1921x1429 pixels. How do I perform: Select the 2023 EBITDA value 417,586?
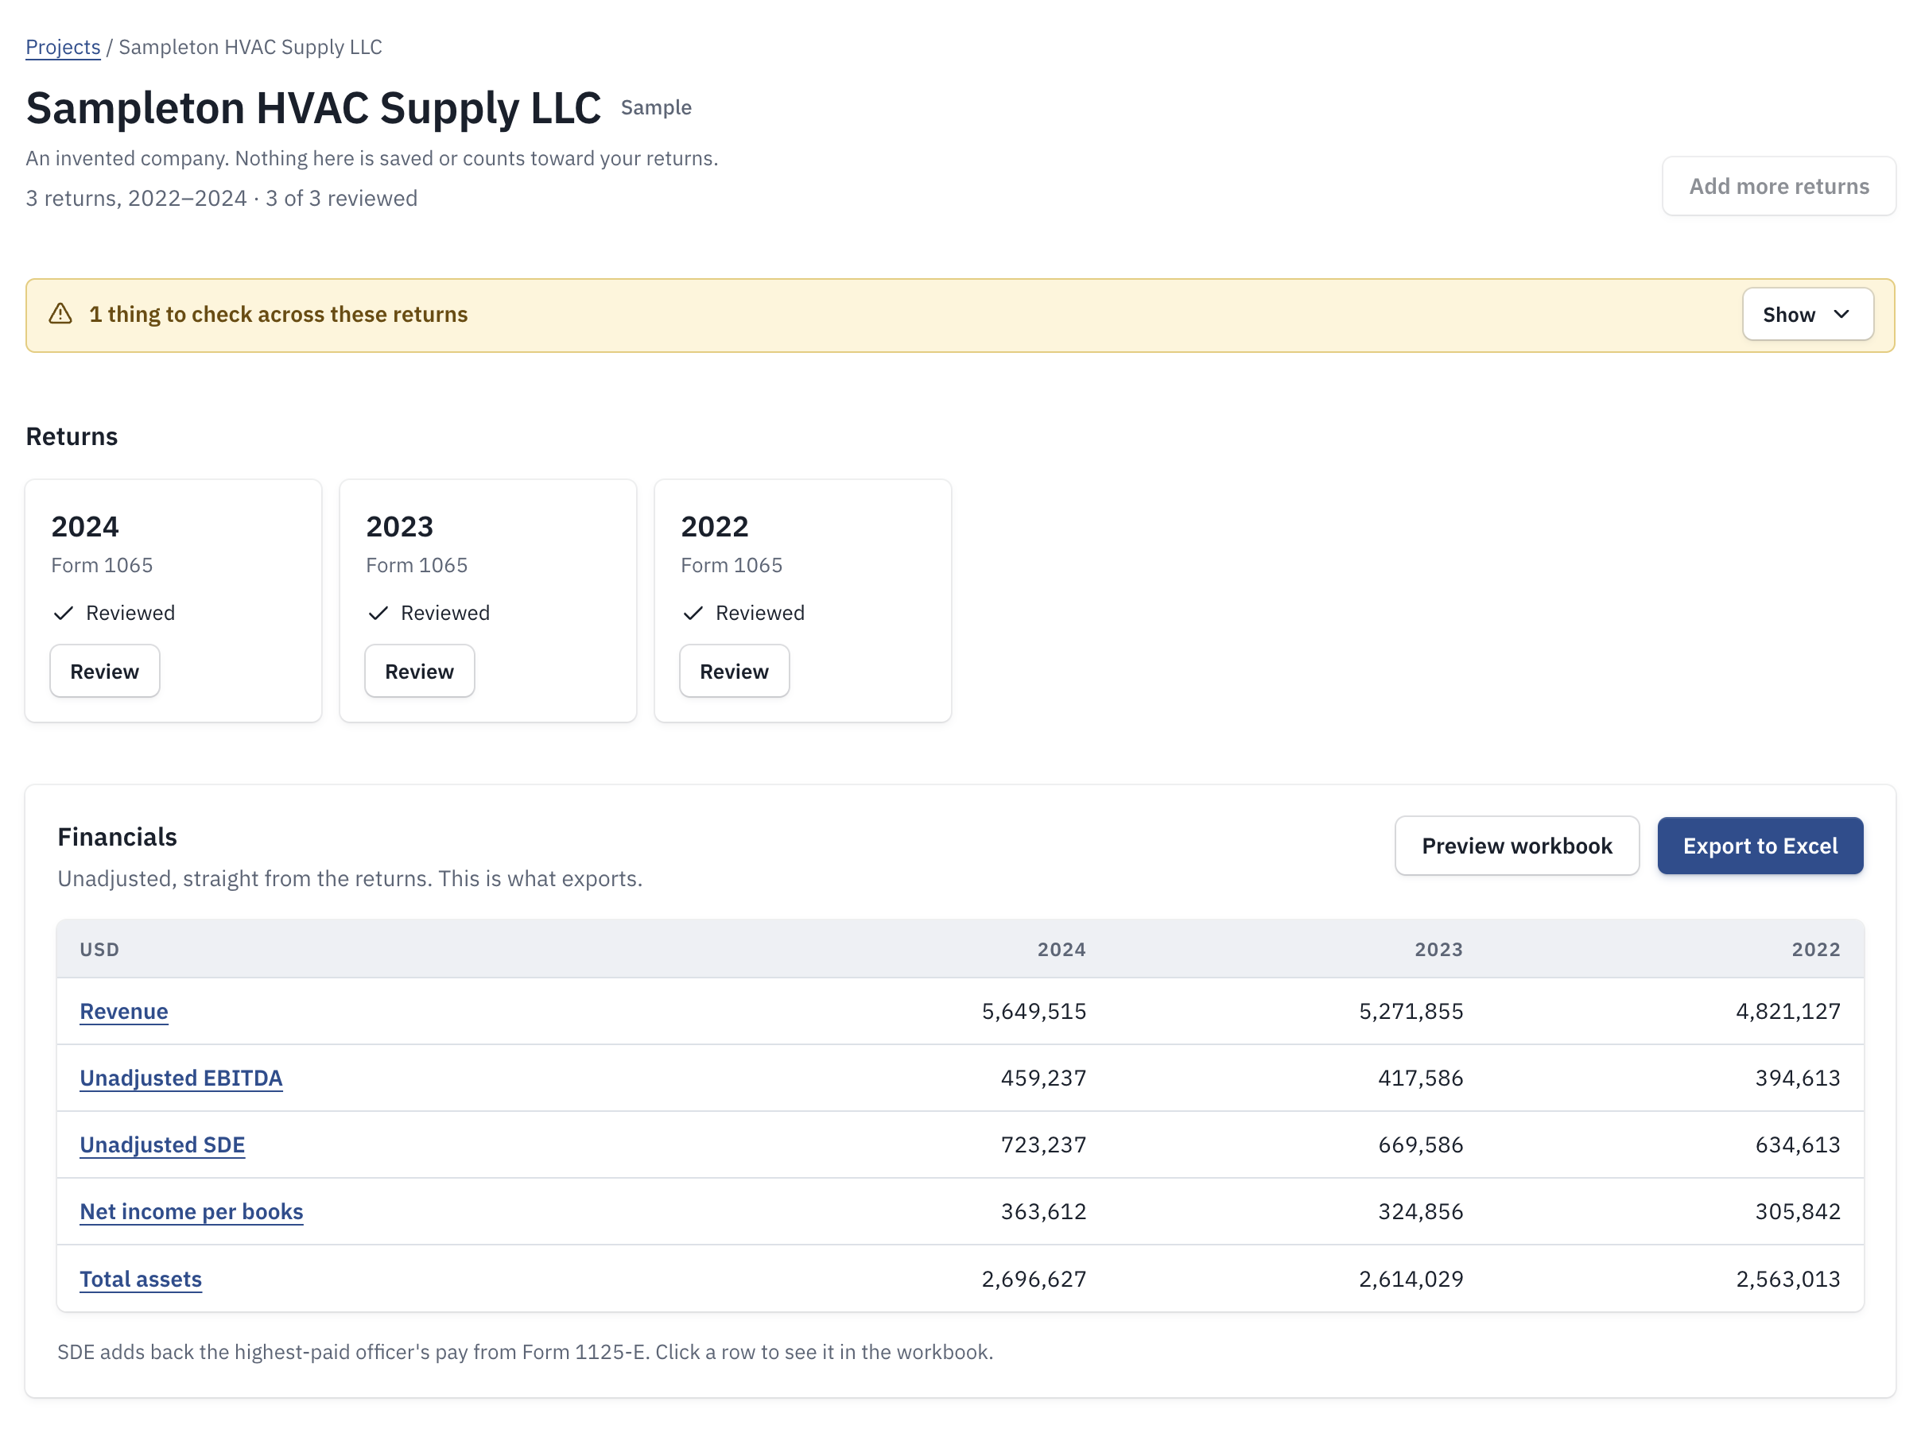pyautogui.click(x=1420, y=1077)
